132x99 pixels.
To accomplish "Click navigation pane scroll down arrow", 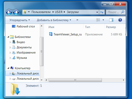I will (x=42, y=80).
